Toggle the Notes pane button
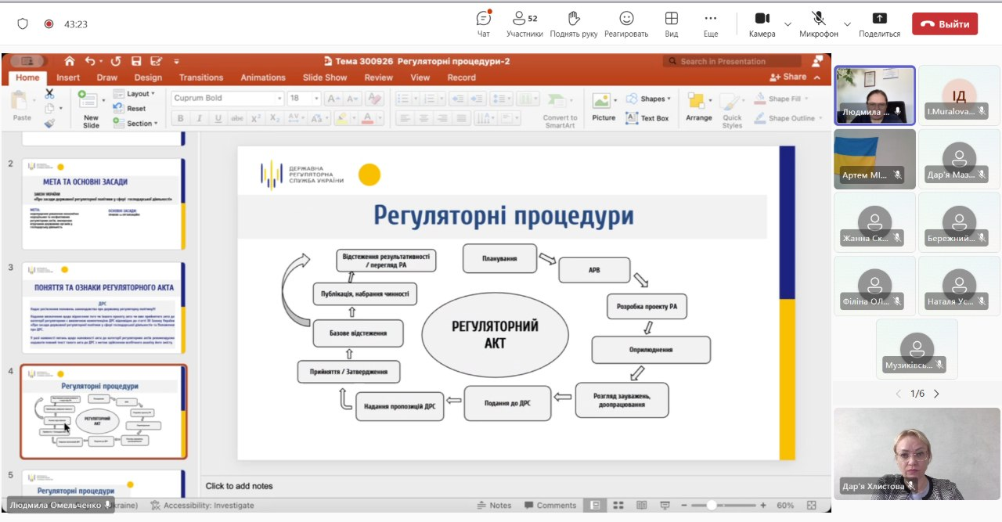Screen dimensions: 1002x522 coord(495,506)
